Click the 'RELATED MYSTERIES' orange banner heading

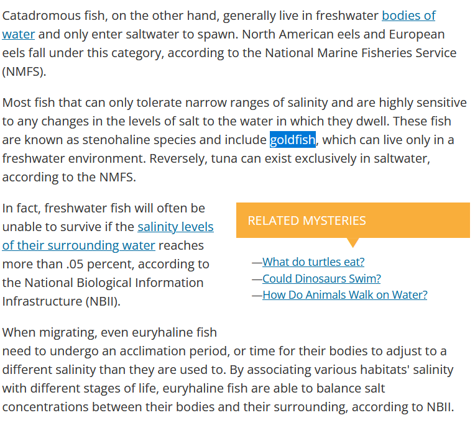point(307,221)
